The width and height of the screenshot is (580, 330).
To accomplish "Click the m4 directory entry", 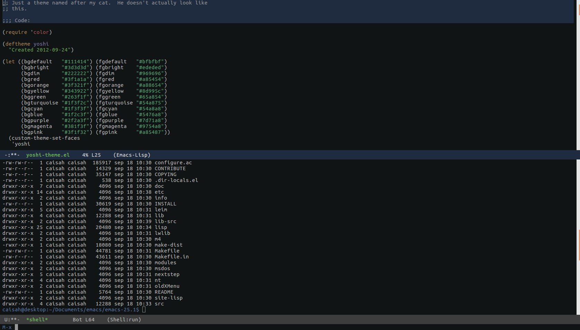I will point(158,239).
